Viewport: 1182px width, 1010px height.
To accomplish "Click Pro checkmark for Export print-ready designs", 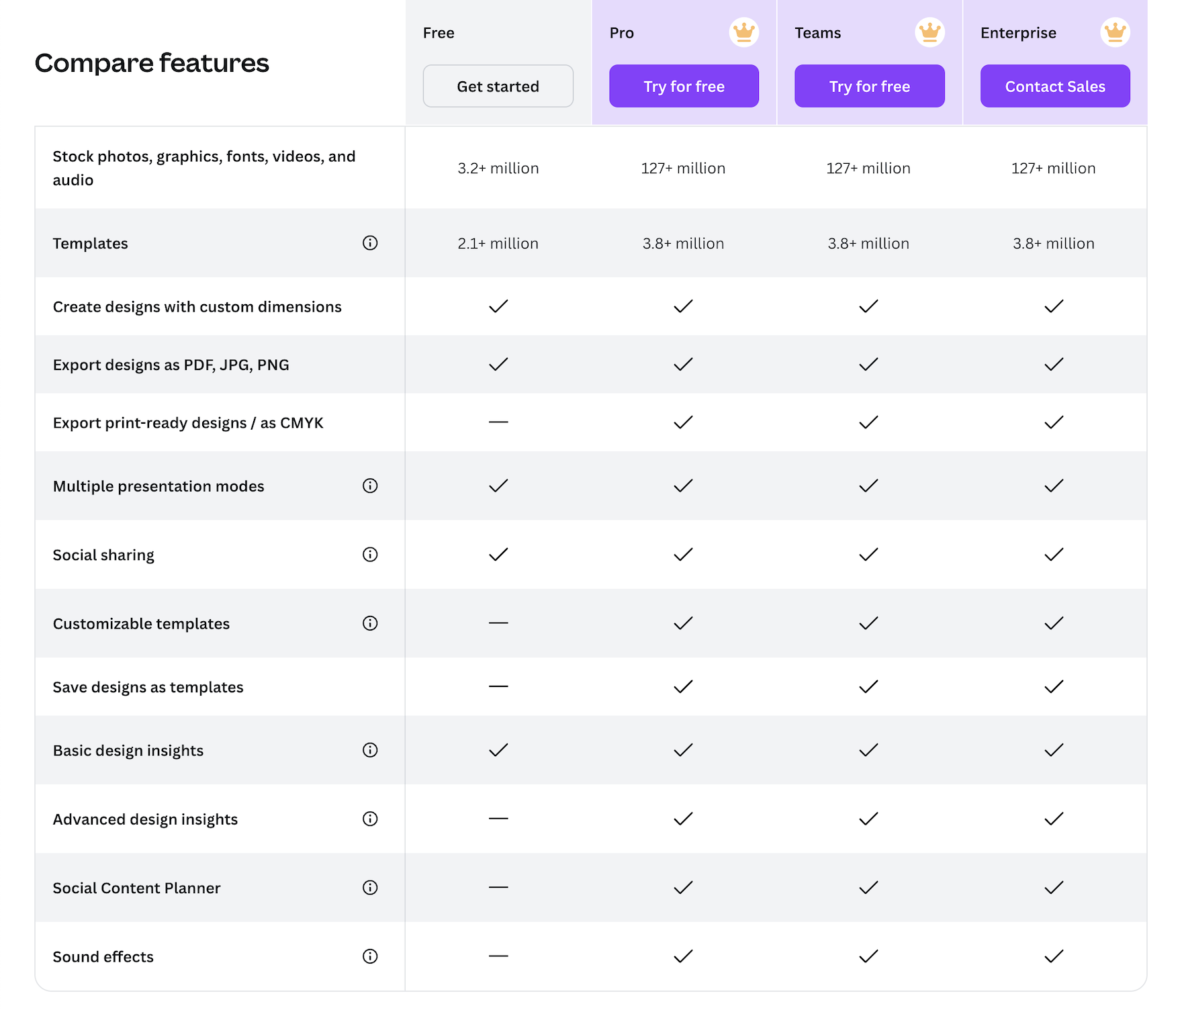I will pyautogui.click(x=683, y=422).
